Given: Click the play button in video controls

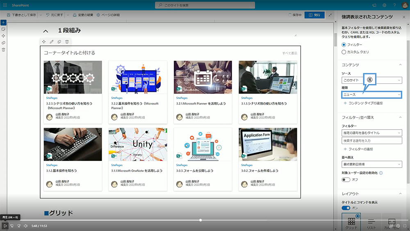Looking at the screenshot, I should [x=5, y=226].
